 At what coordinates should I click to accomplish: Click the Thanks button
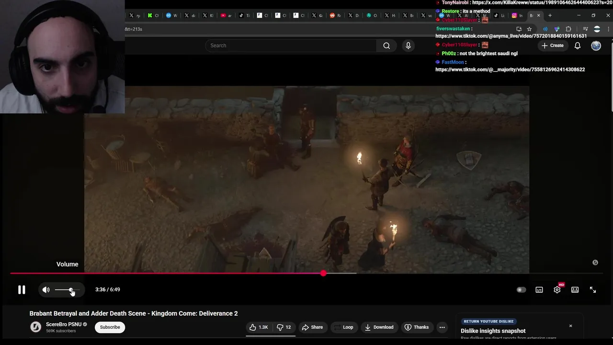coord(417,327)
